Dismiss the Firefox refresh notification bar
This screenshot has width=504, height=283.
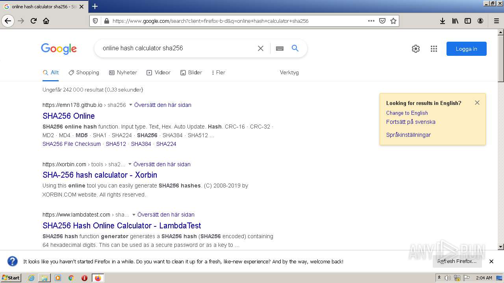(x=491, y=261)
